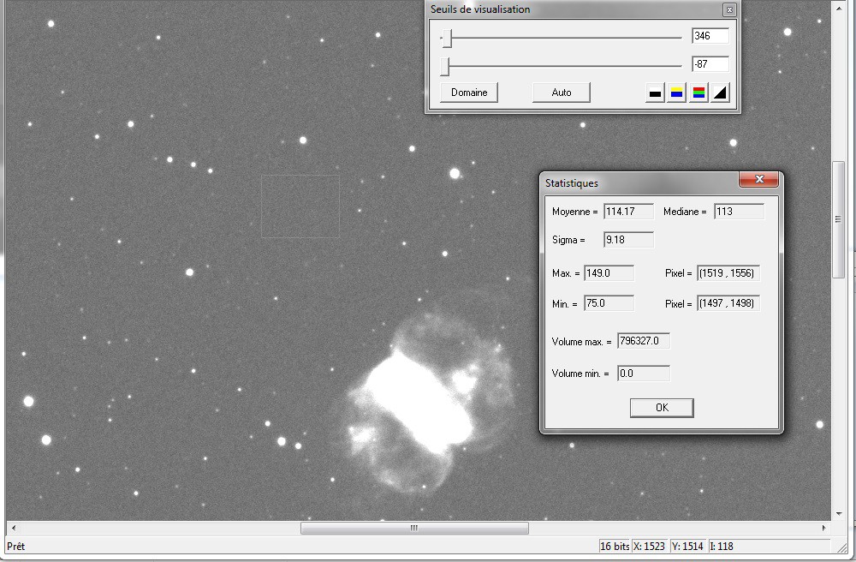
Task: Click the Domaine button
Action: click(467, 92)
